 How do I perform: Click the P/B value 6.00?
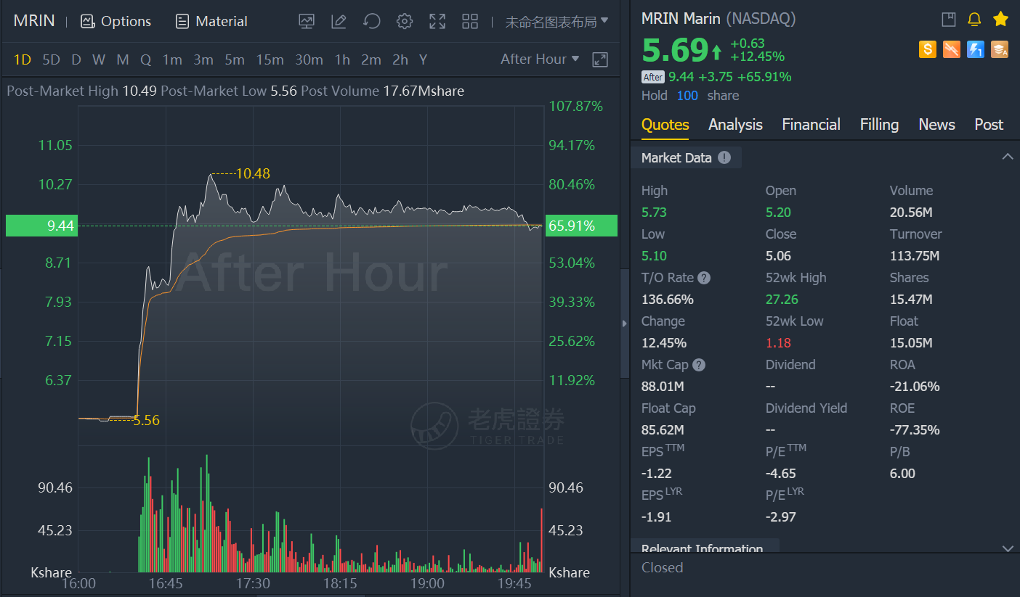click(x=902, y=474)
